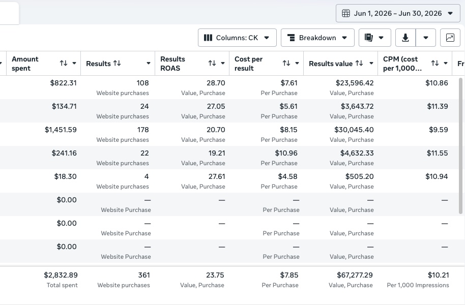
Task: Click the Cost per result header label
Action: [248, 64]
